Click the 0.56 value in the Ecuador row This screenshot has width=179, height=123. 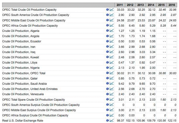(x=153, y=41)
